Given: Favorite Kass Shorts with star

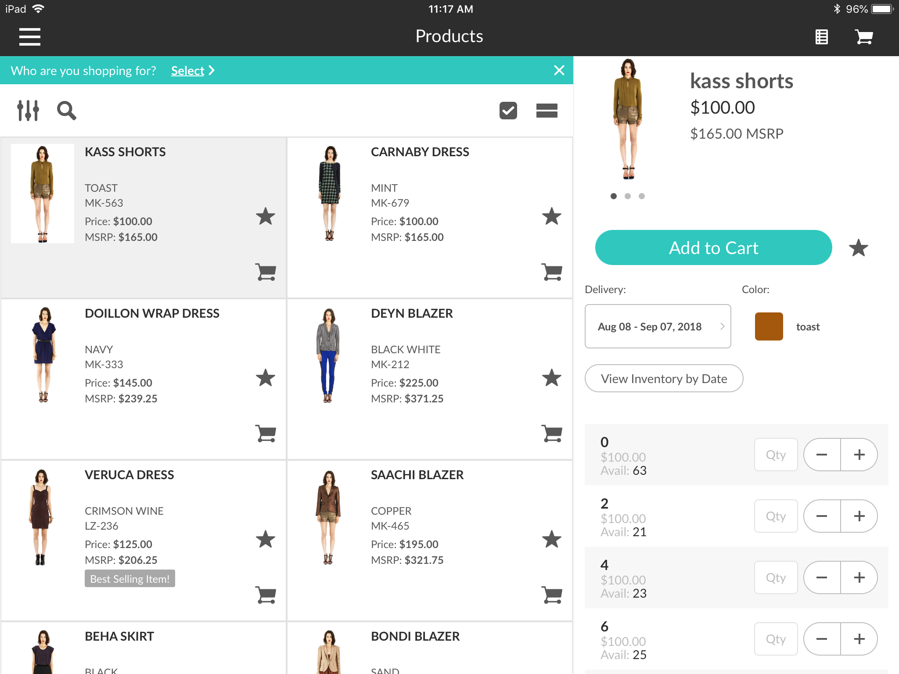Looking at the screenshot, I should (x=266, y=216).
